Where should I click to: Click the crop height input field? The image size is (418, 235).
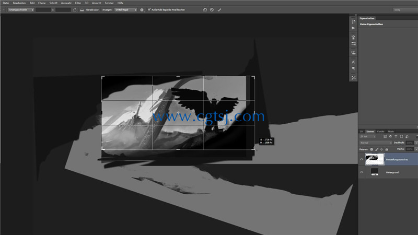pyautogui.click(x=63, y=10)
